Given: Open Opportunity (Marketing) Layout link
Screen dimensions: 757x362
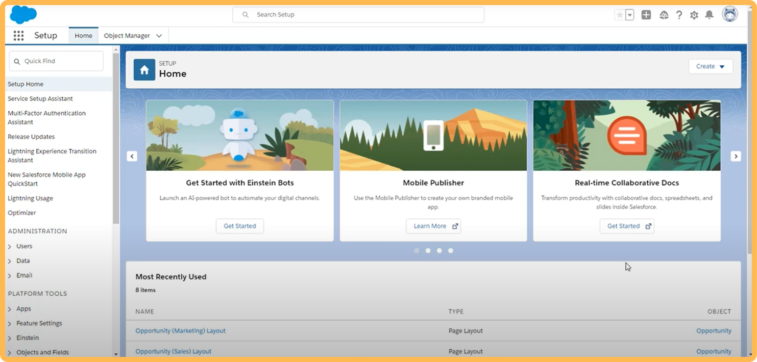Looking at the screenshot, I should point(180,331).
